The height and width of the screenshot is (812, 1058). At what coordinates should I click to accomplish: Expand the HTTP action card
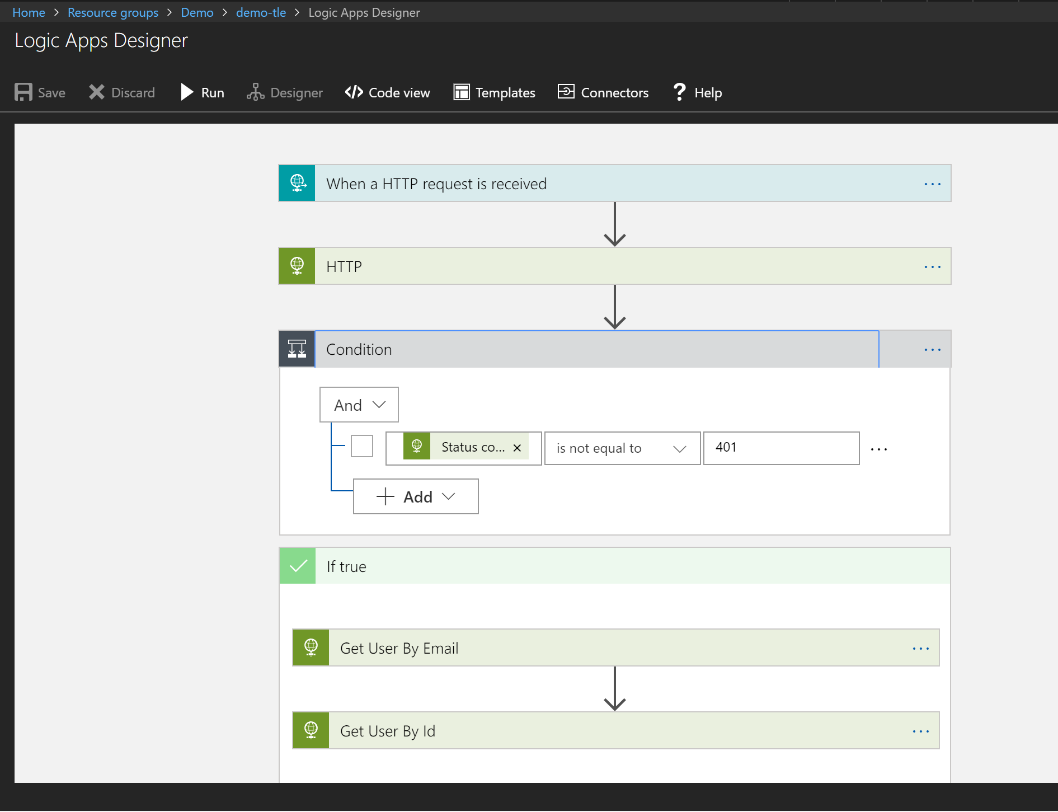tap(615, 266)
